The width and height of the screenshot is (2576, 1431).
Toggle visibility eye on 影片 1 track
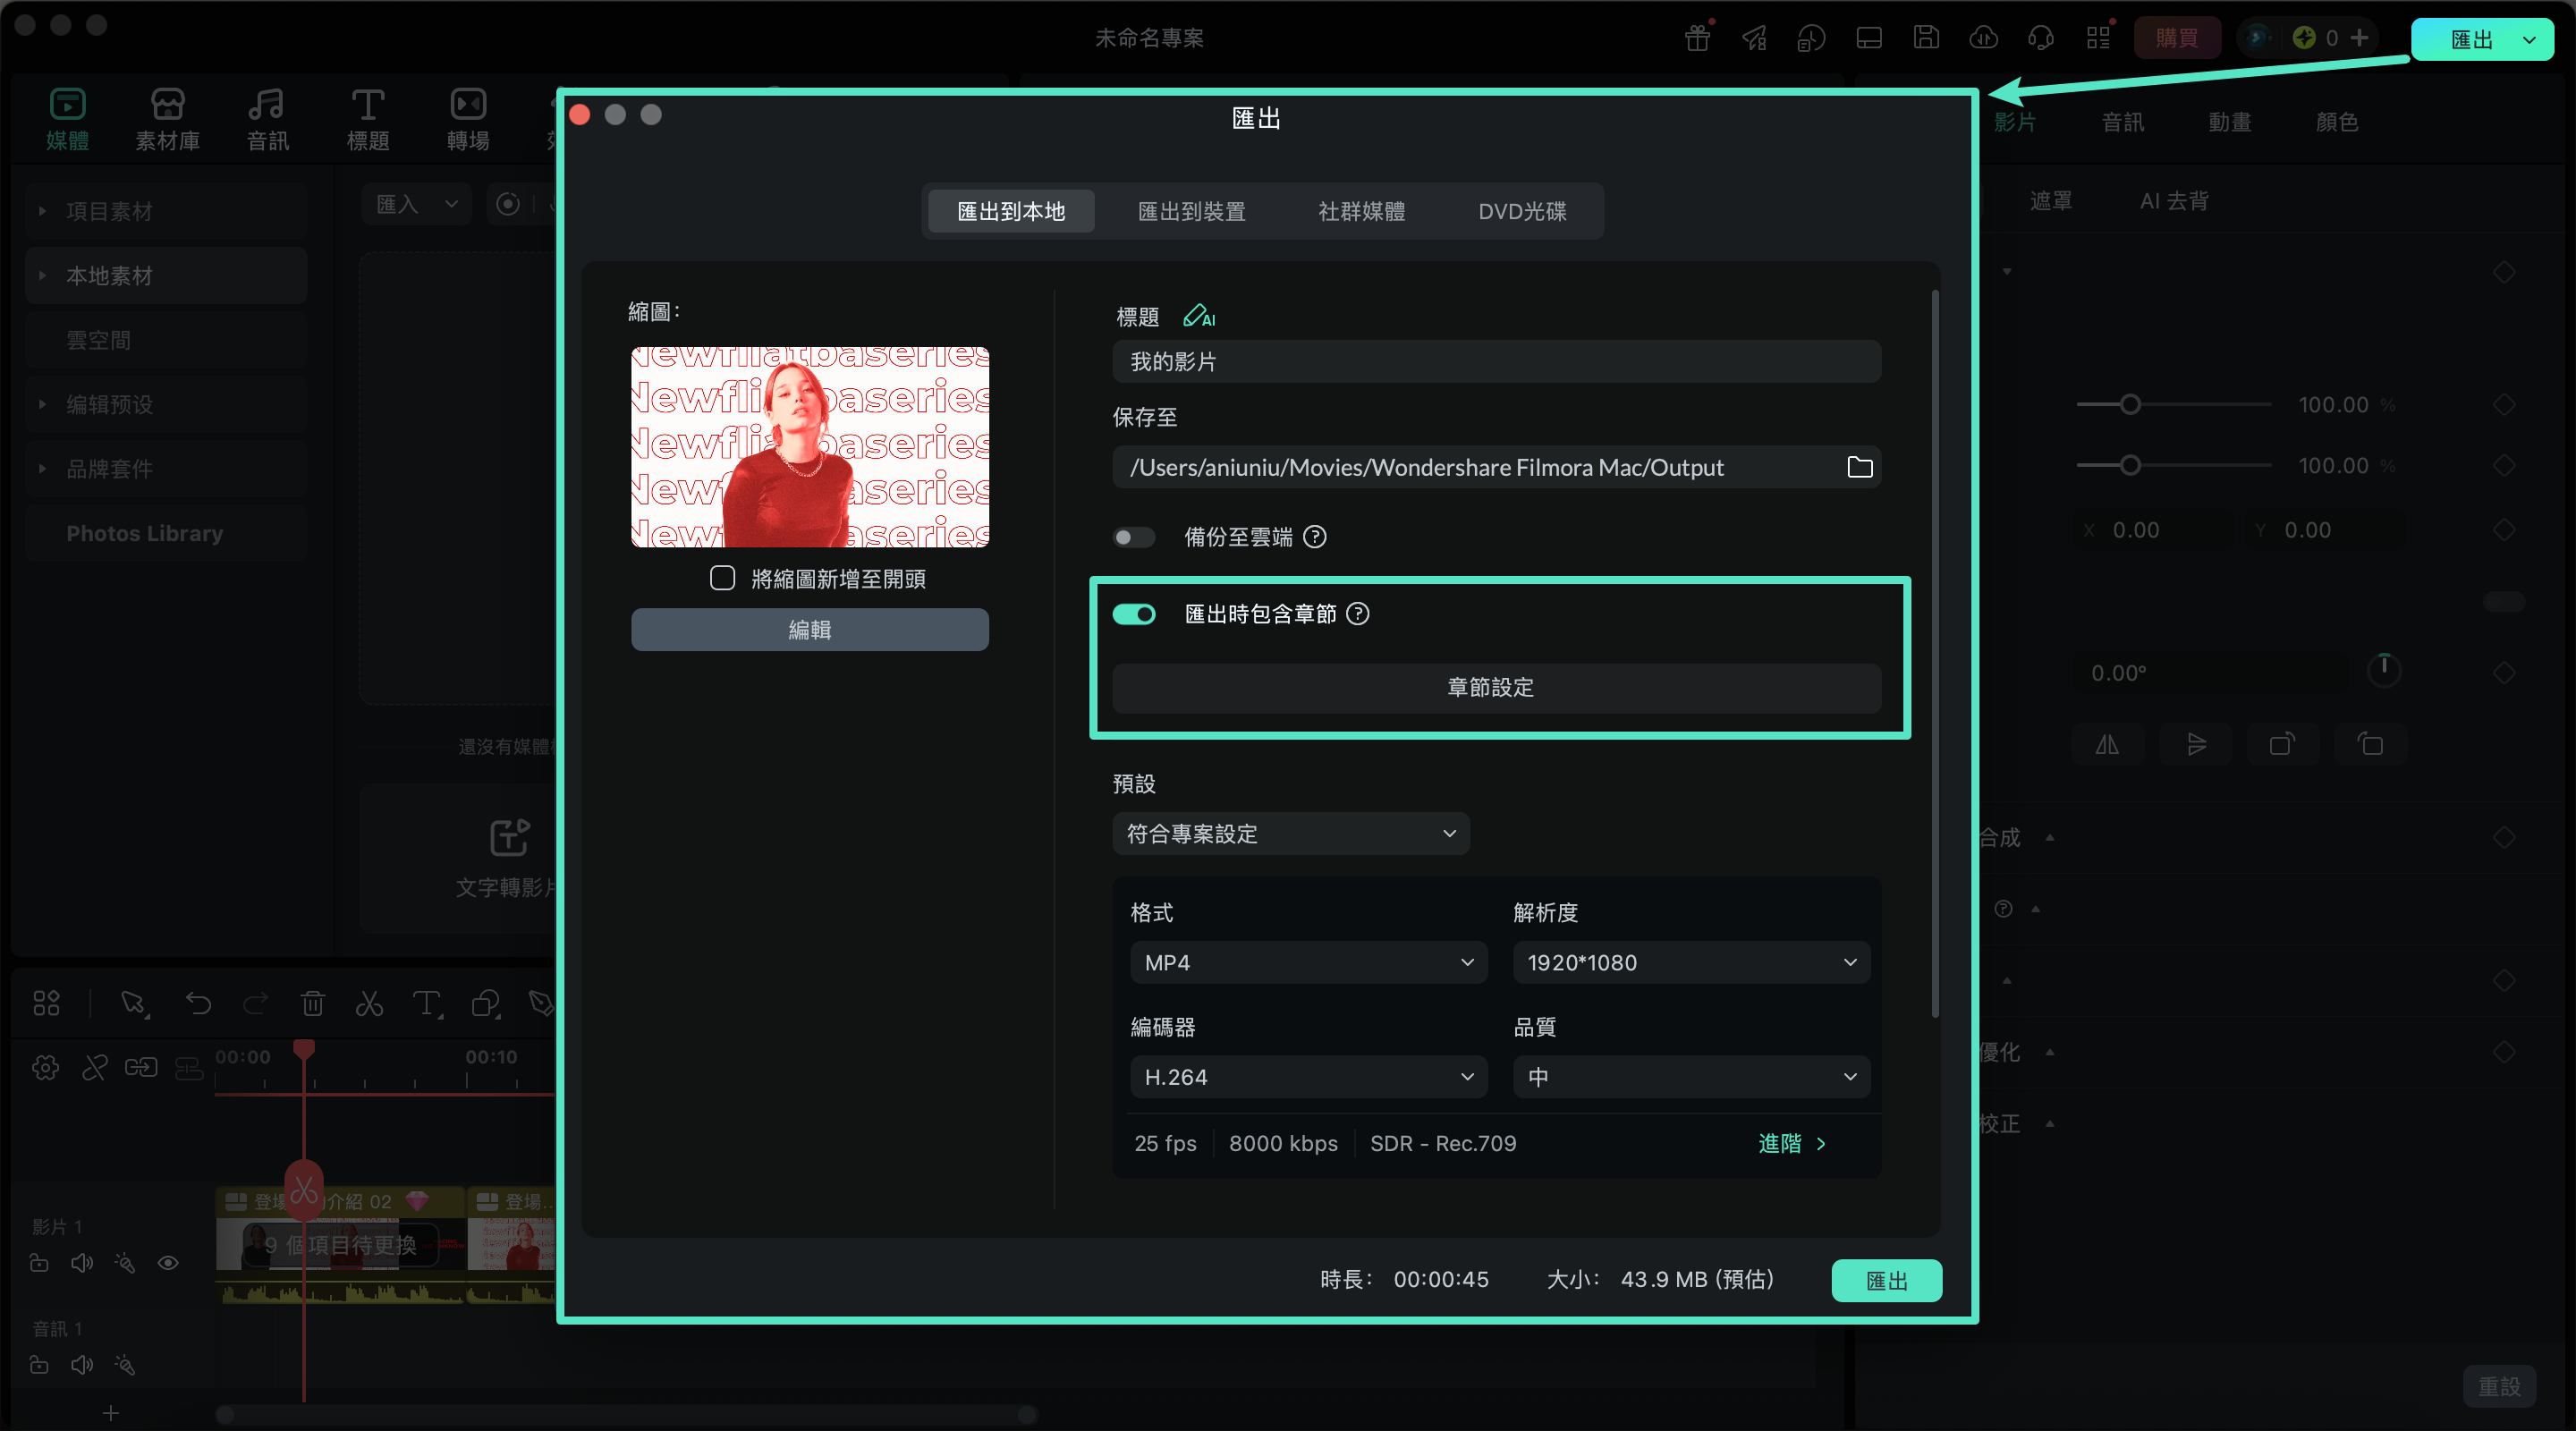tap(168, 1263)
